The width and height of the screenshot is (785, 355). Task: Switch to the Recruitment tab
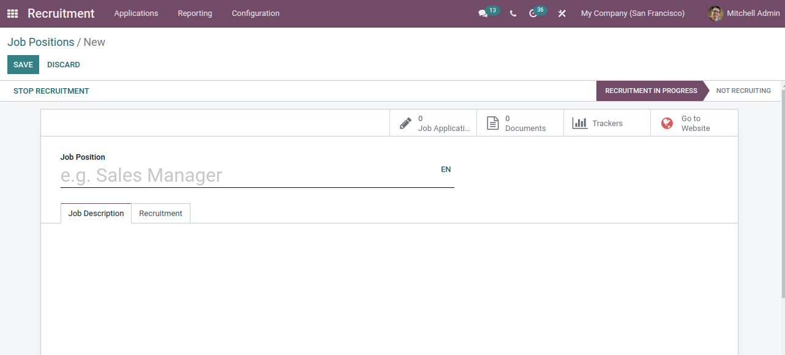pyautogui.click(x=160, y=214)
